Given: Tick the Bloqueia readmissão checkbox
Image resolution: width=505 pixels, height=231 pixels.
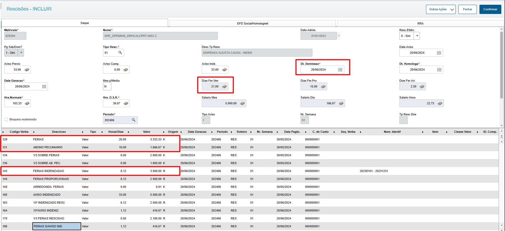Looking at the screenshot, I should tap(6, 120).
